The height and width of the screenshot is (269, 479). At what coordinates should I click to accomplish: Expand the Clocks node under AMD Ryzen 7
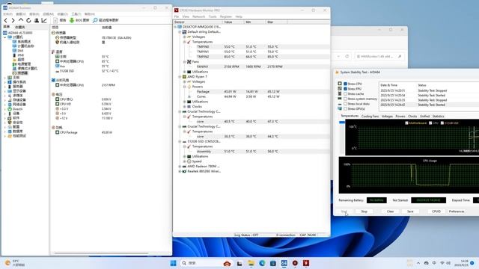[x=185, y=107]
